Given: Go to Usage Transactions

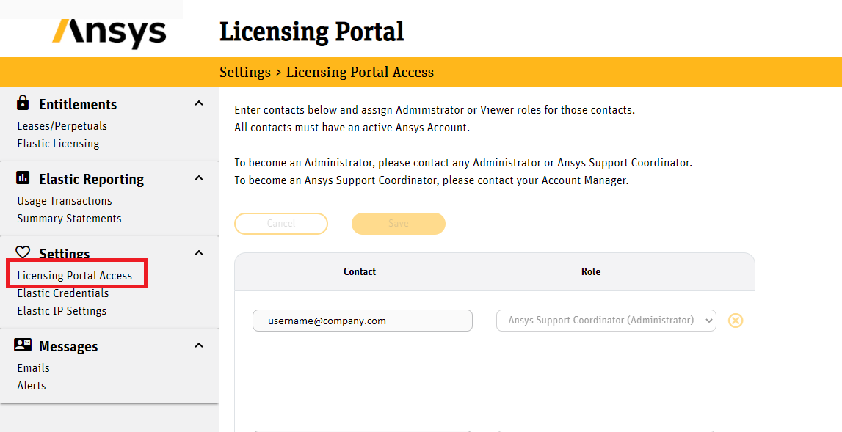Looking at the screenshot, I should (65, 201).
